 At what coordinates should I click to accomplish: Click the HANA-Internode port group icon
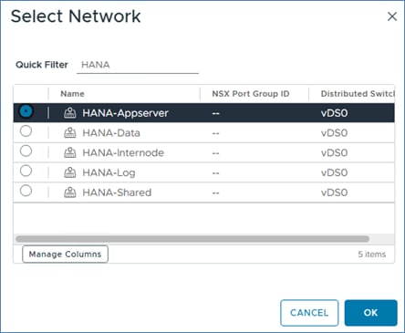(x=70, y=152)
